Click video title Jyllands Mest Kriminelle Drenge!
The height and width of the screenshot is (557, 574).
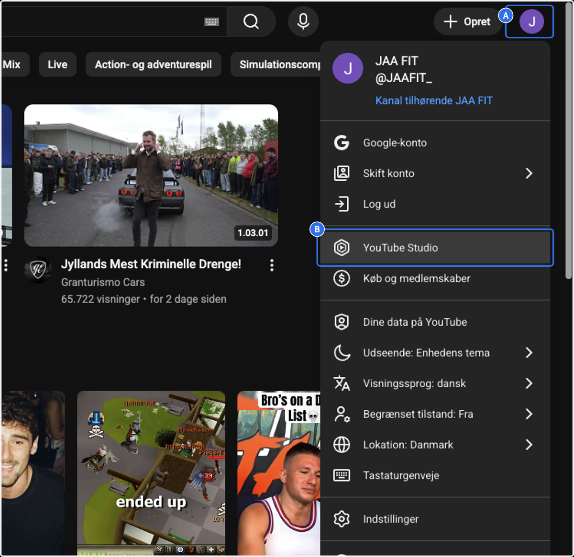click(151, 264)
